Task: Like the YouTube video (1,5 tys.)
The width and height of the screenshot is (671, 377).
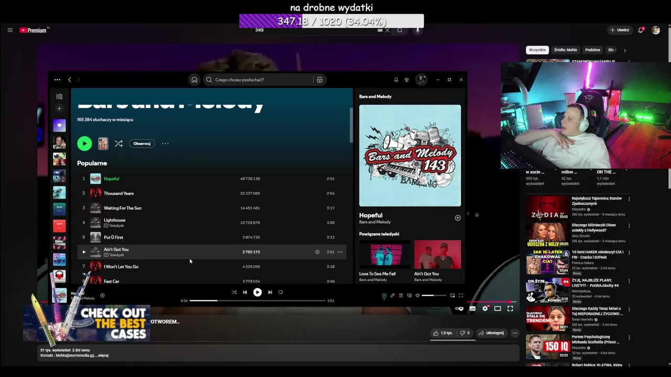Action: [x=443, y=333]
